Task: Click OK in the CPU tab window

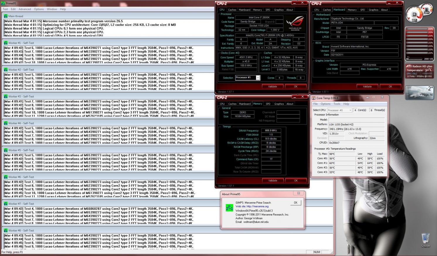Action: (x=296, y=86)
